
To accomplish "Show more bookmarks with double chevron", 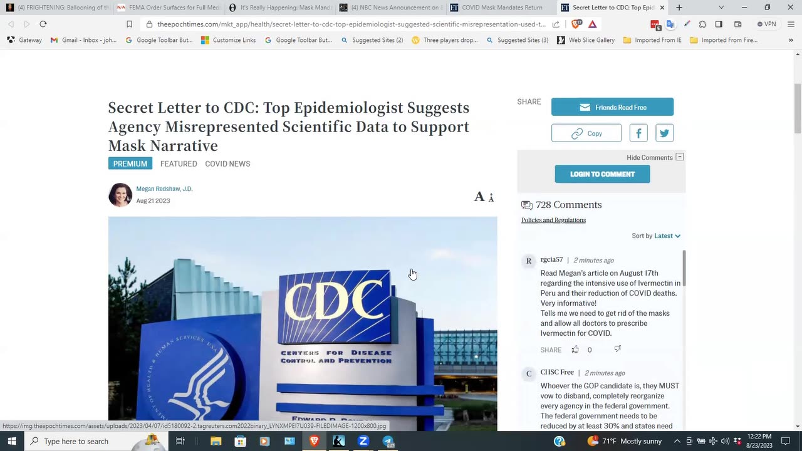I will pyautogui.click(x=791, y=40).
